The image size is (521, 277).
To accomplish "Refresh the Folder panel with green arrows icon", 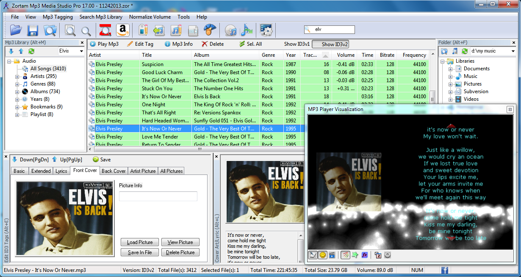I will pos(465,51).
